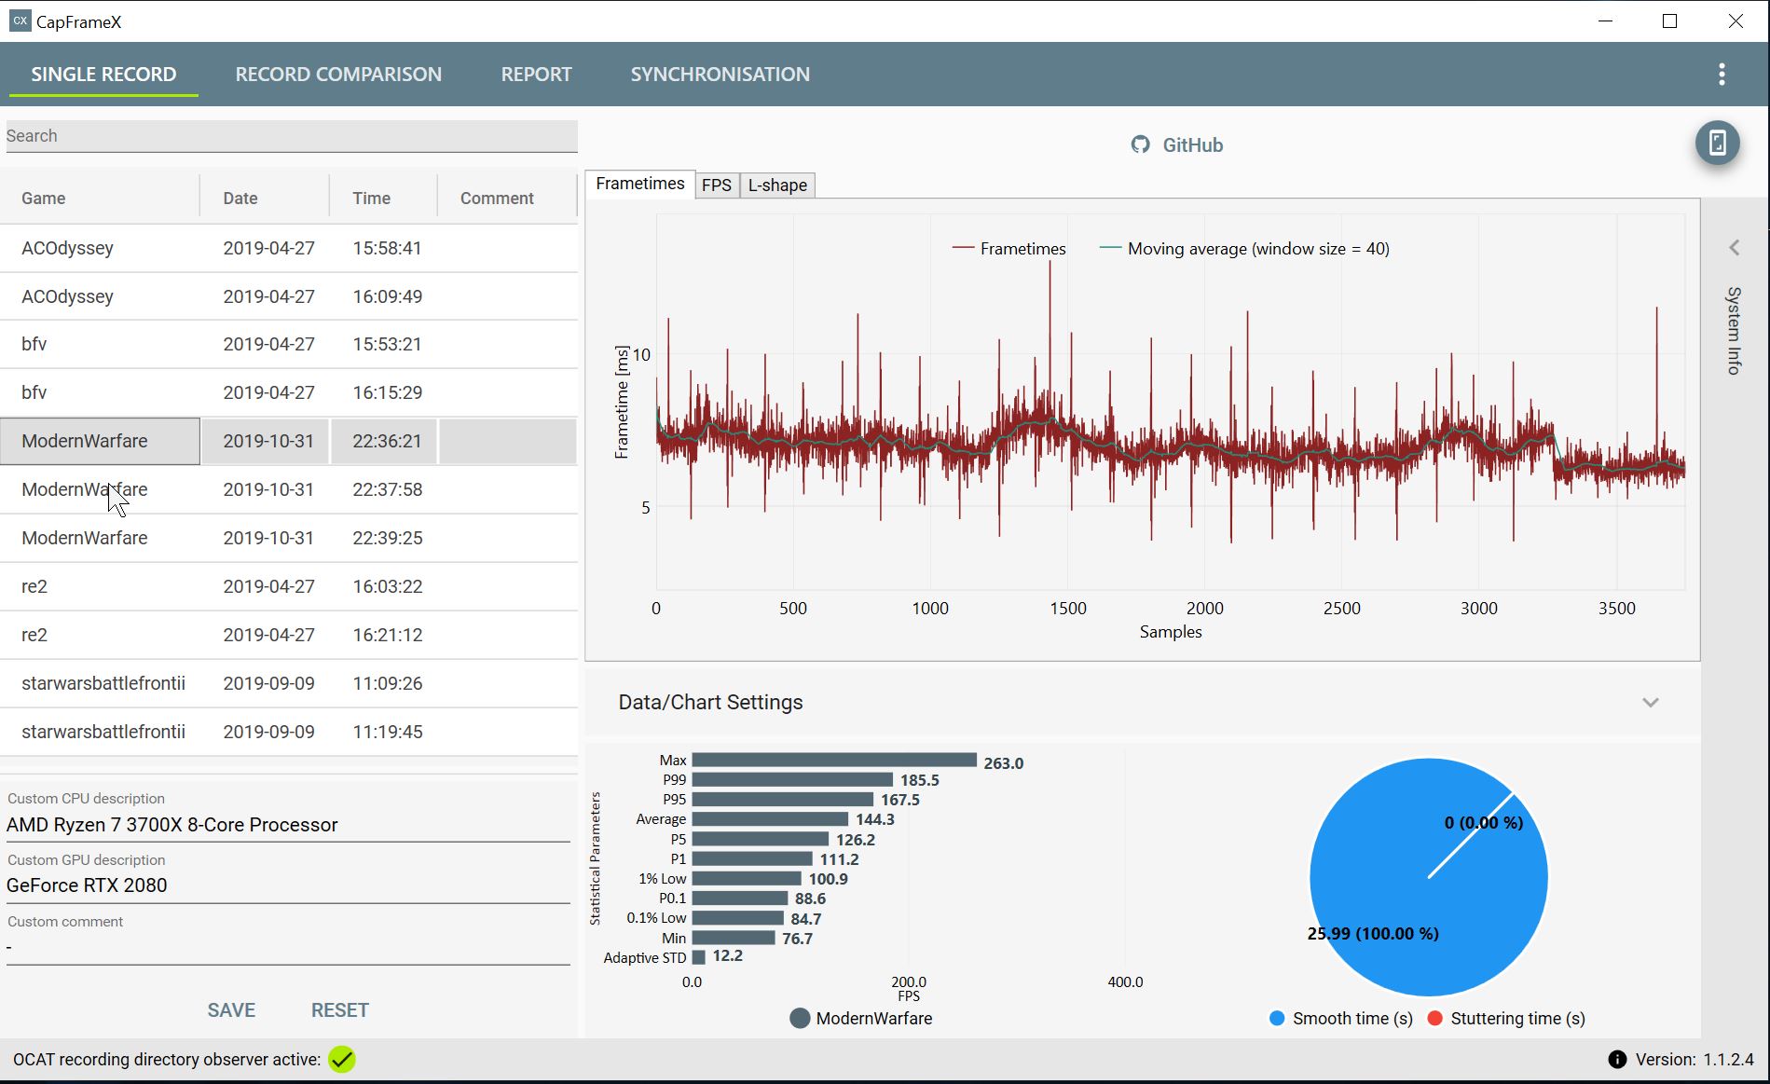The width and height of the screenshot is (1770, 1084).
Task: Switch to the L-shape chart tab
Action: [777, 185]
